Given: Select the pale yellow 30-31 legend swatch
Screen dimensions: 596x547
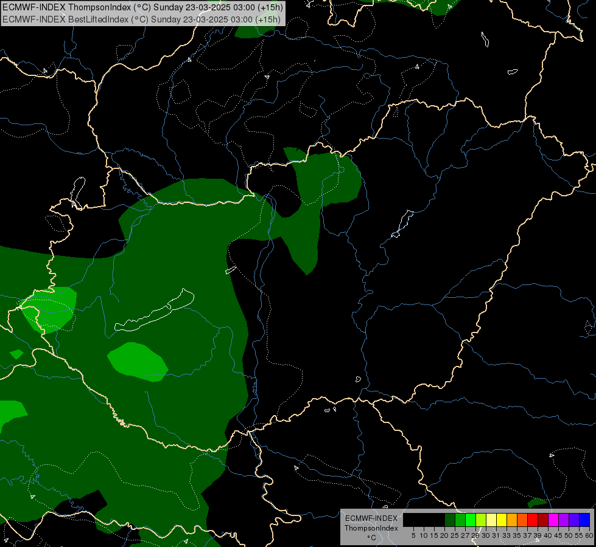Looking at the screenshot, I should [x=491, y=520].
